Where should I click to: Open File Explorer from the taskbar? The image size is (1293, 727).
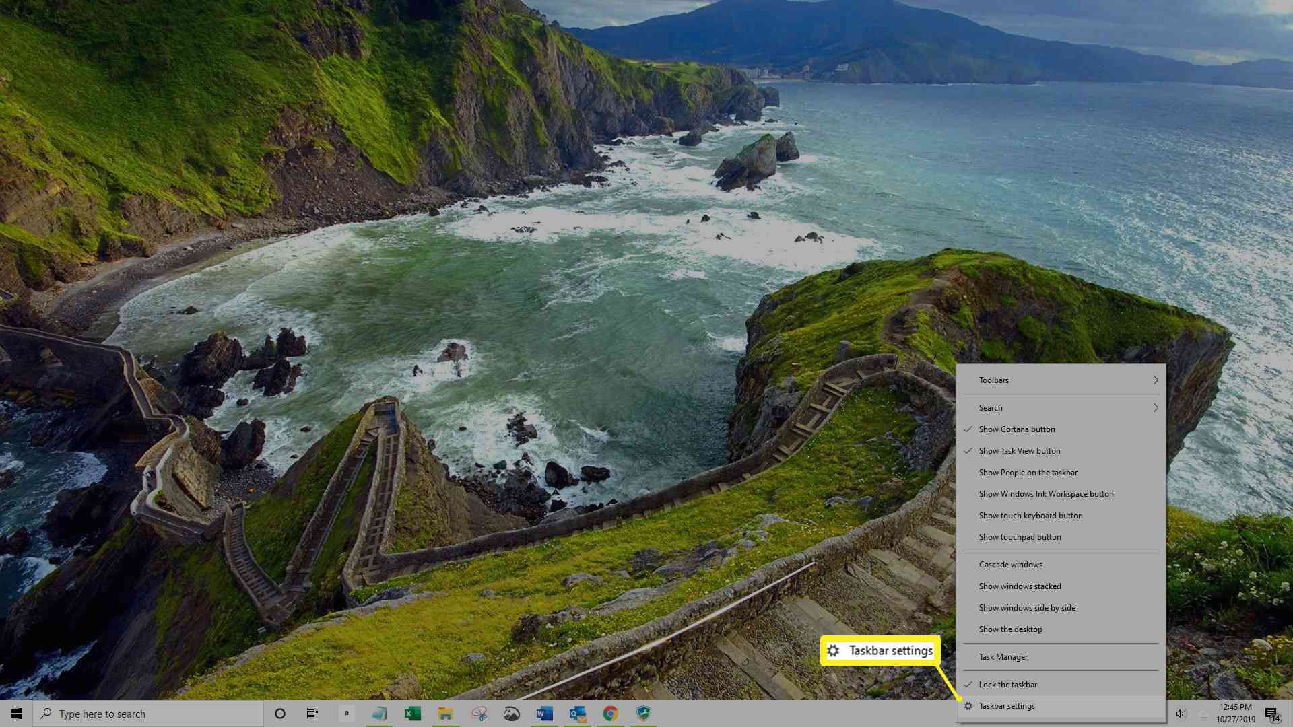[445, 714]
